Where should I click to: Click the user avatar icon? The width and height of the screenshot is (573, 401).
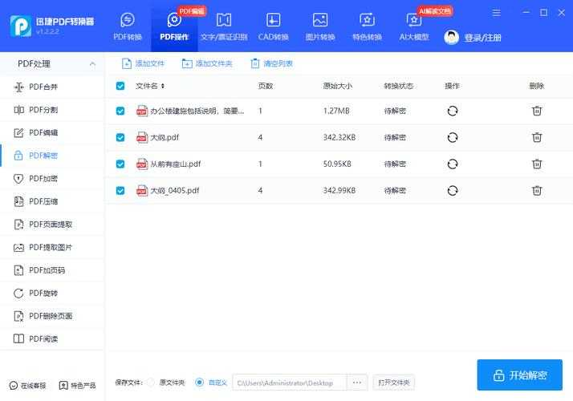point(451,37)
